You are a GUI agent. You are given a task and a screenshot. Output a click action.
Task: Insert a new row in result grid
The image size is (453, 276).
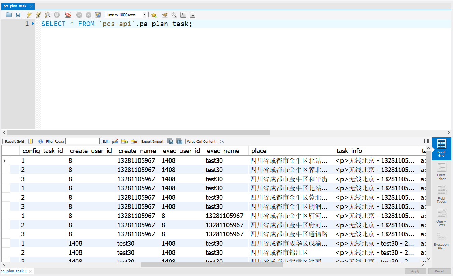(x=125, y=141)
